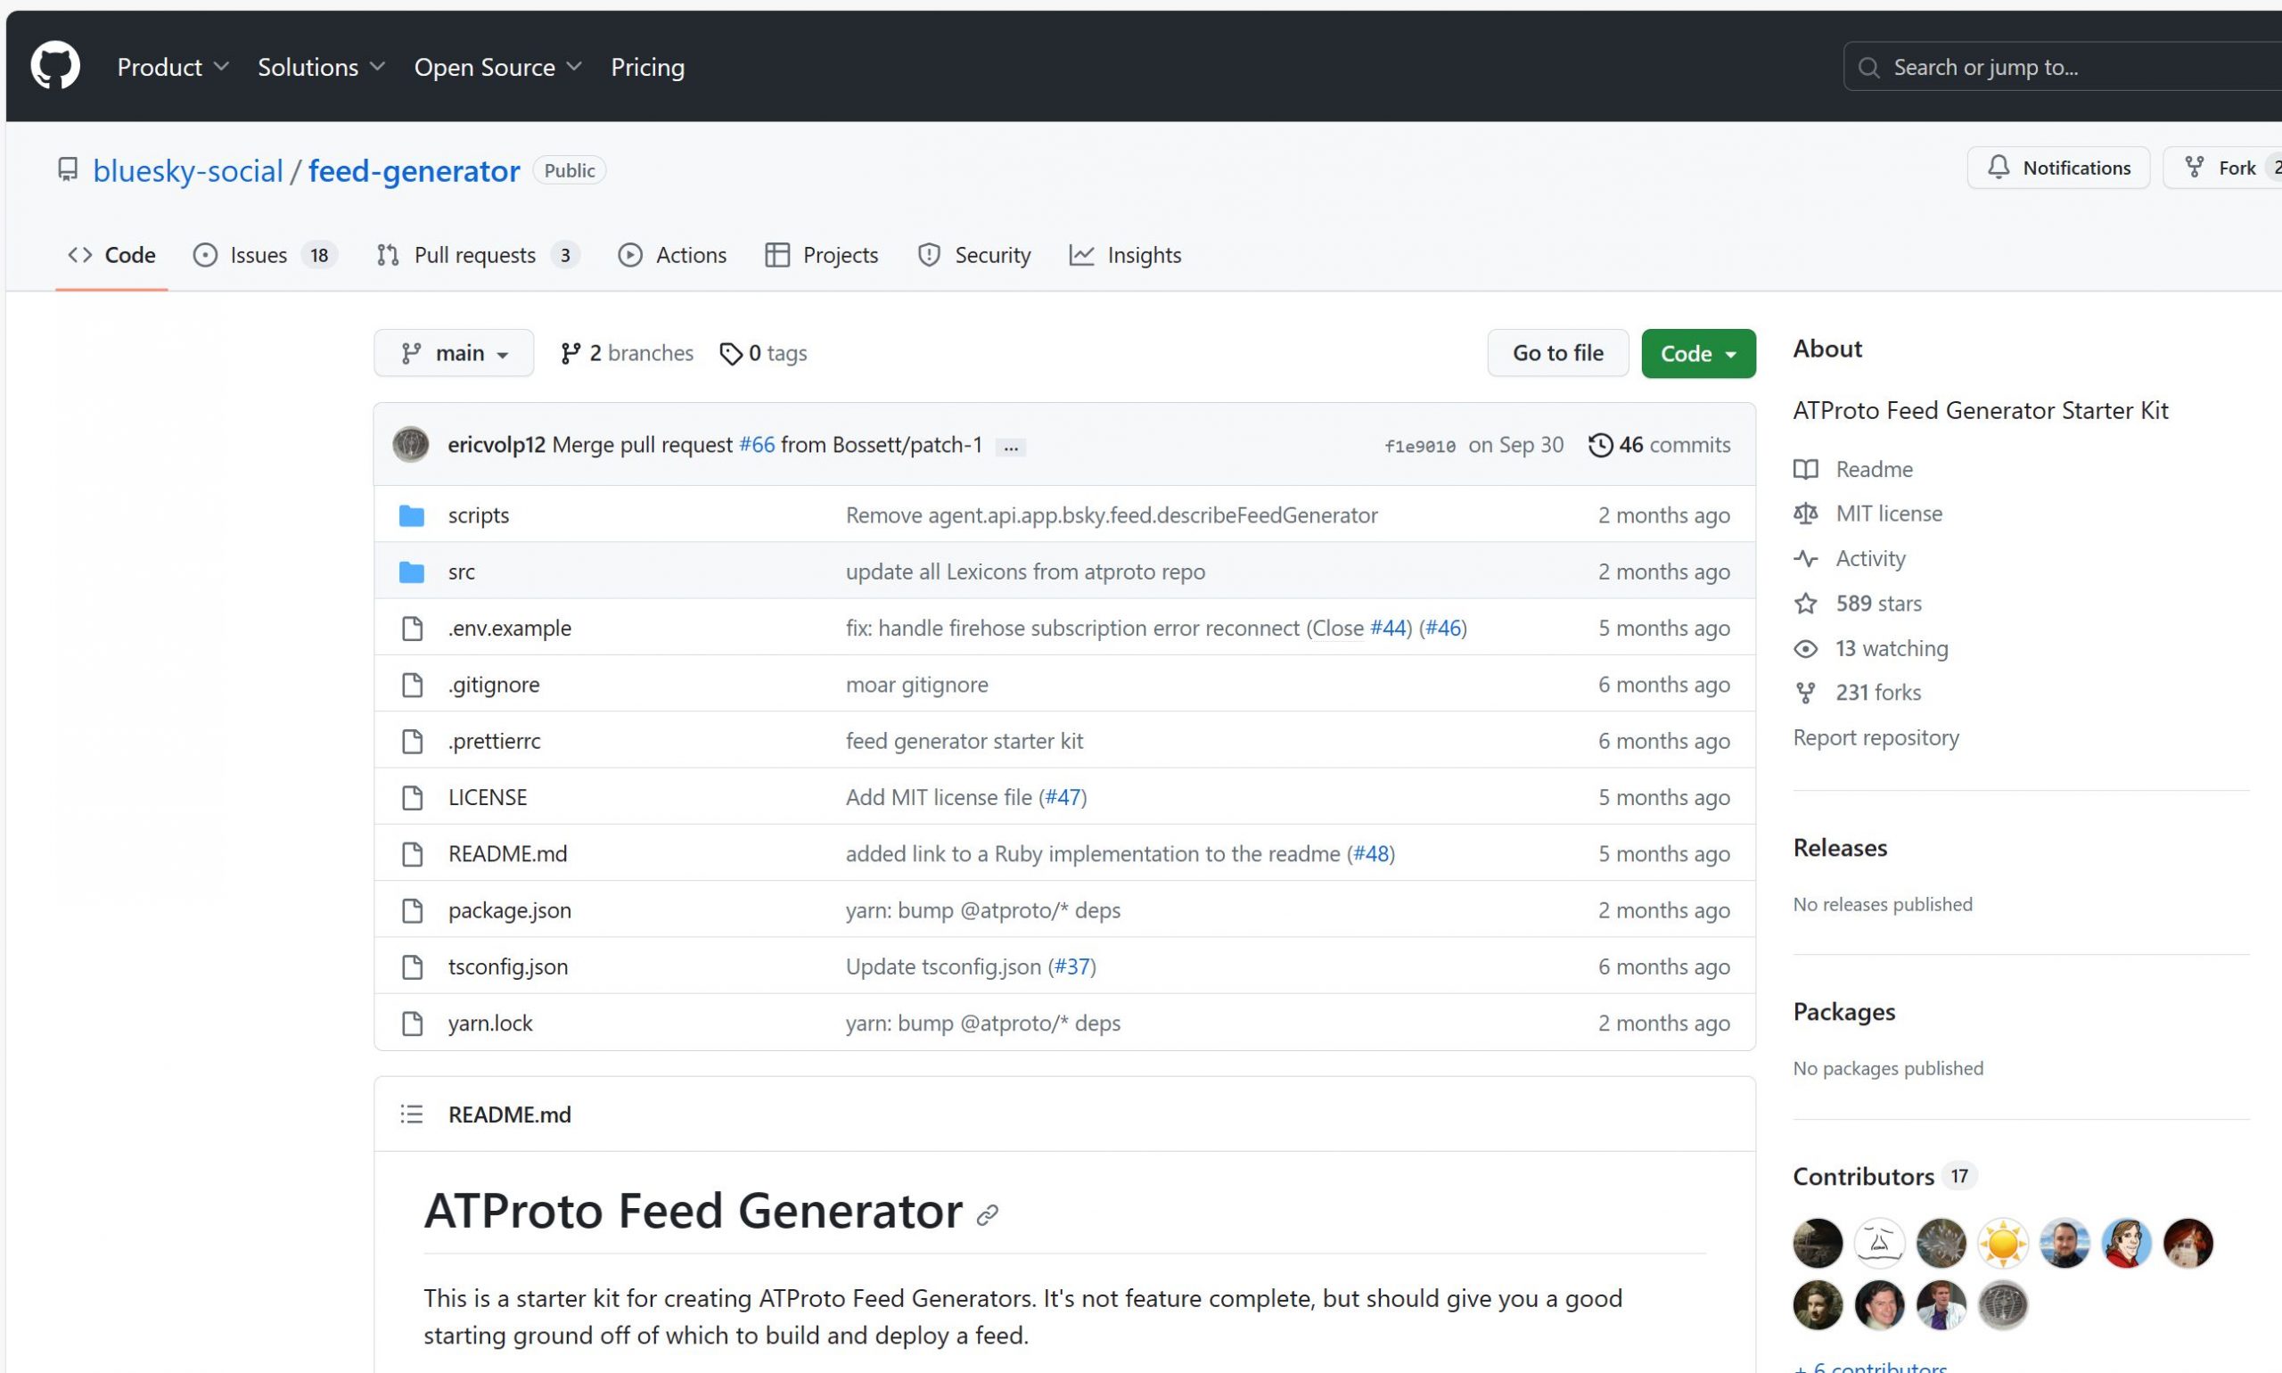Click the sun avatar contributor

point(2003,1243)
